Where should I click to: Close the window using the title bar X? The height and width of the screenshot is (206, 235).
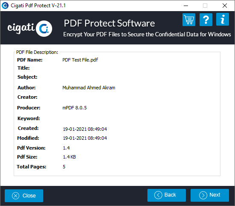pos(224,6)
